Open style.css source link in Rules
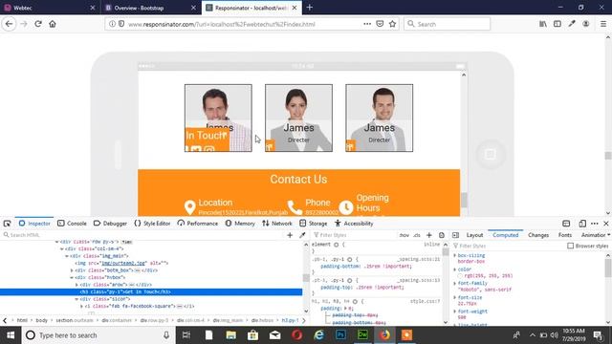This screenshot has width=612, height=344. pyautogui.click(x=425, y=302)
